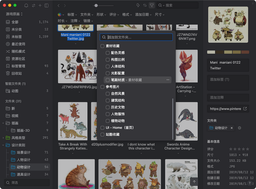Focus the 添加到文件夹 search field
This screenshot has width=256, height=189.
click(136, 37)
